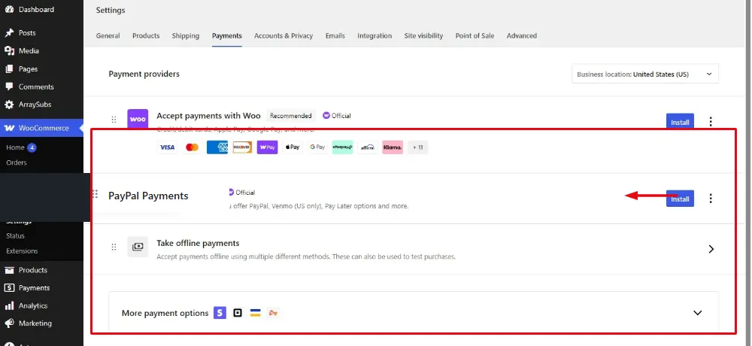752x346 pixels.
Task: Click the offline payments cash icon
Action: (138, 247)
